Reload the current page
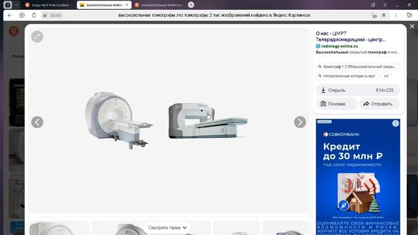 coord(34,15)
